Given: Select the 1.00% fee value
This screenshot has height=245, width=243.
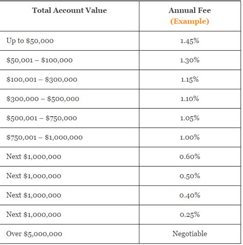Looking at the screenshot, I should point(190,137).
